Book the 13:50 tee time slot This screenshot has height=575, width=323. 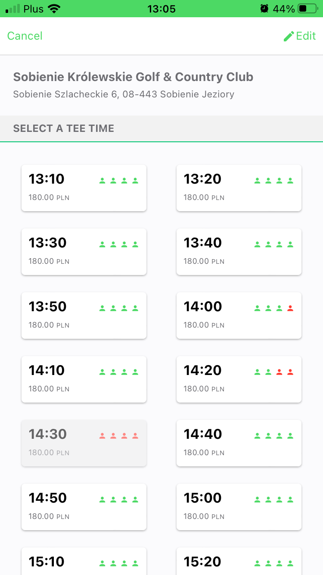(x=84, y=316)
